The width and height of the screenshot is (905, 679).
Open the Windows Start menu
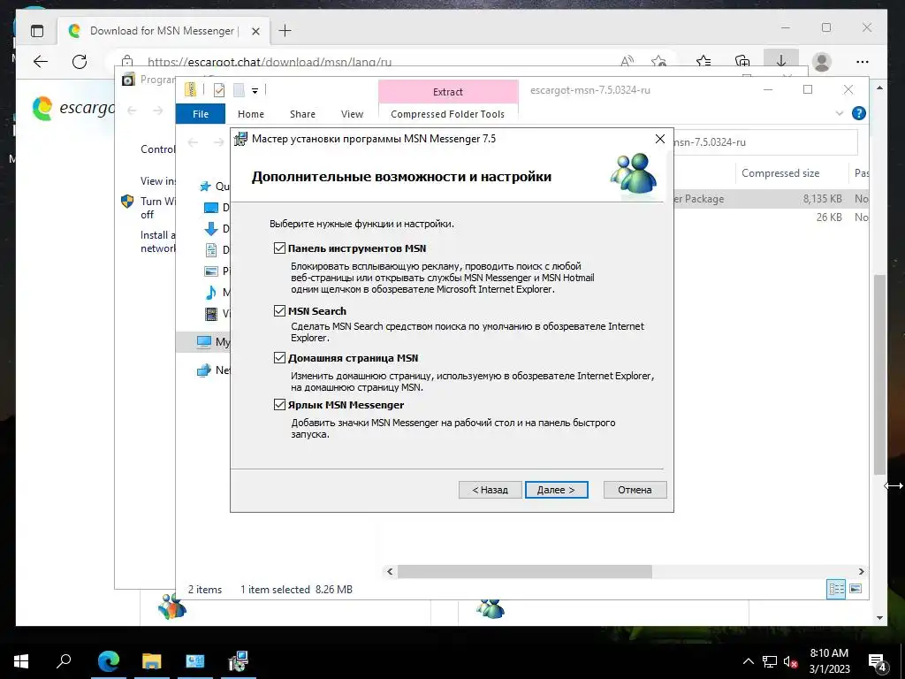(x=21, y=661)
